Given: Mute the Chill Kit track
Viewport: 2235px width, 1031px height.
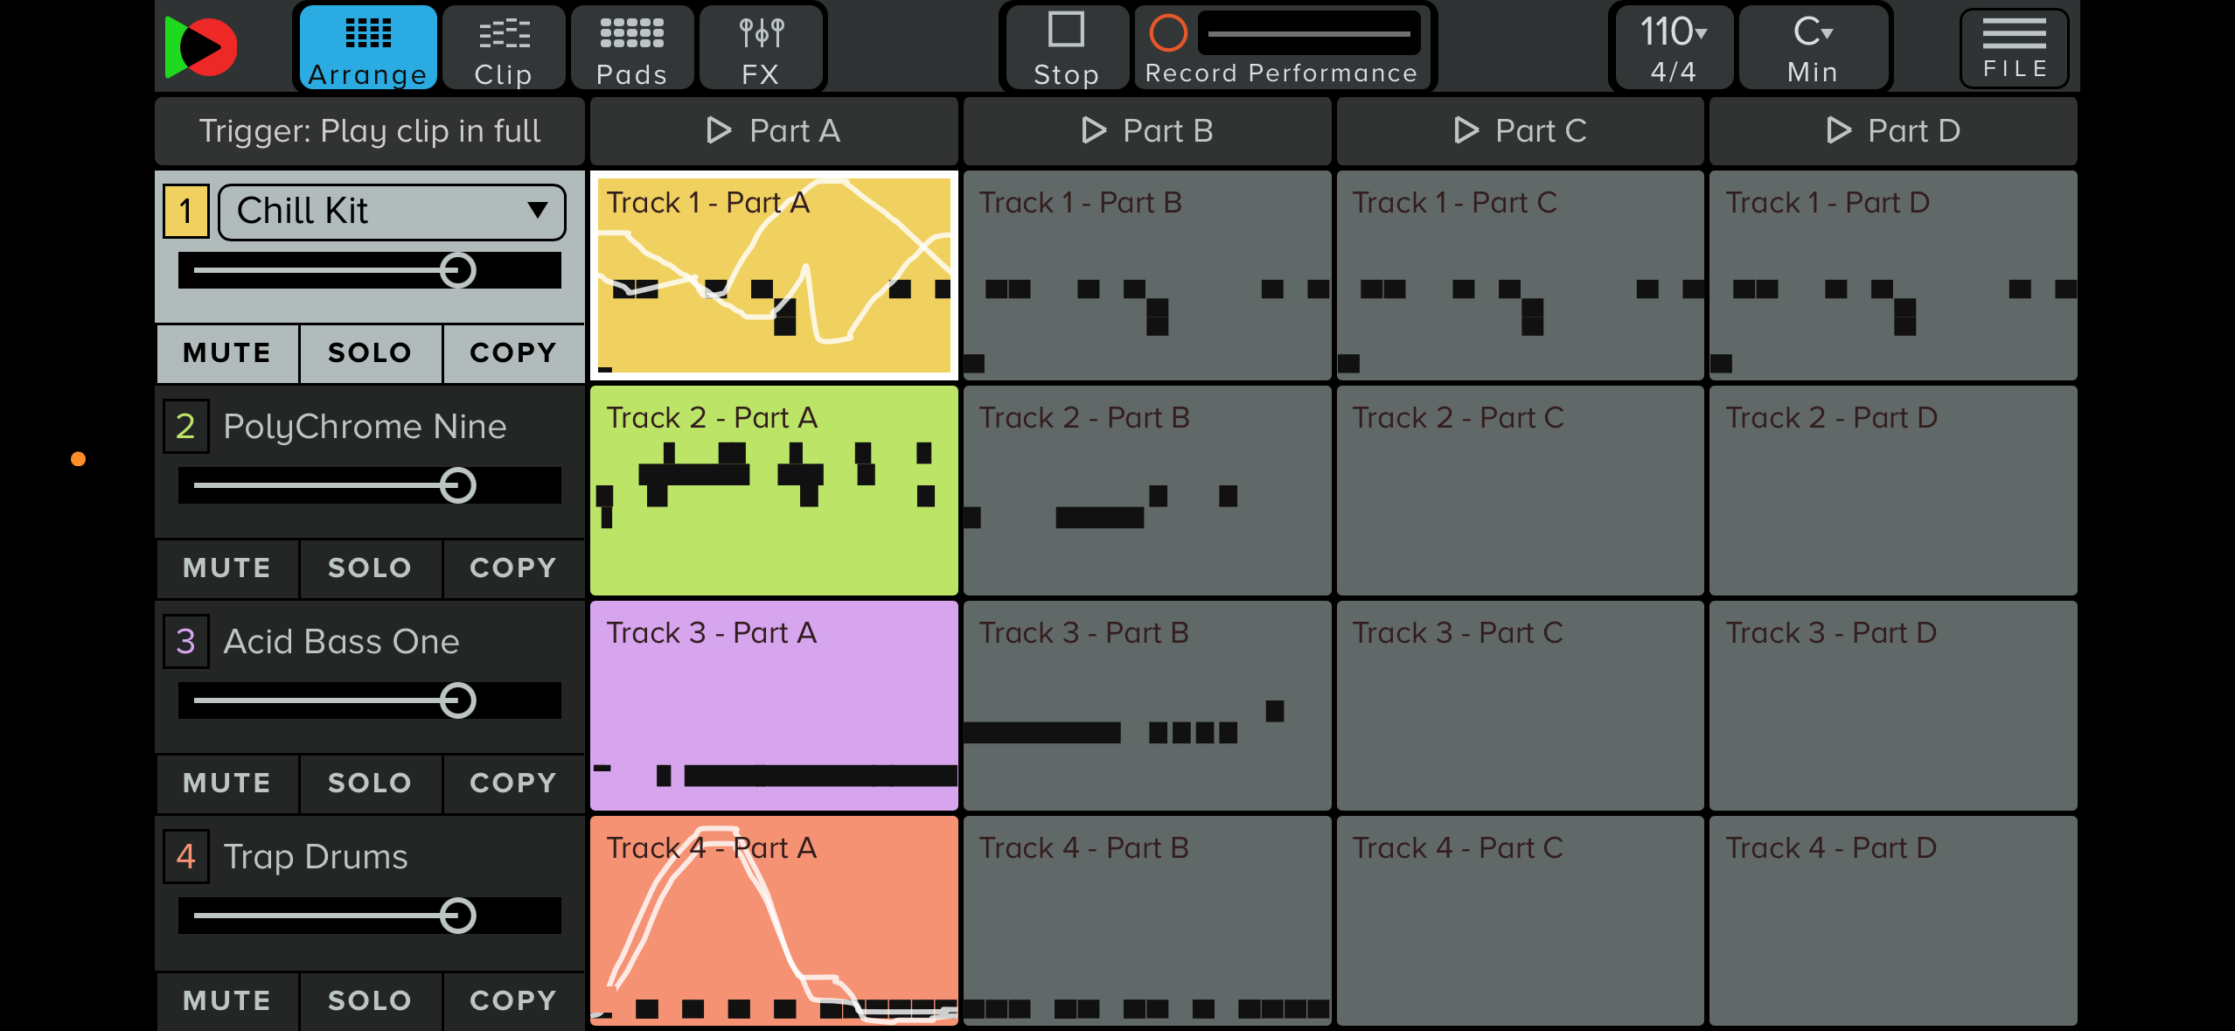Looking at the screenshot, I should [x=227, y=353].
